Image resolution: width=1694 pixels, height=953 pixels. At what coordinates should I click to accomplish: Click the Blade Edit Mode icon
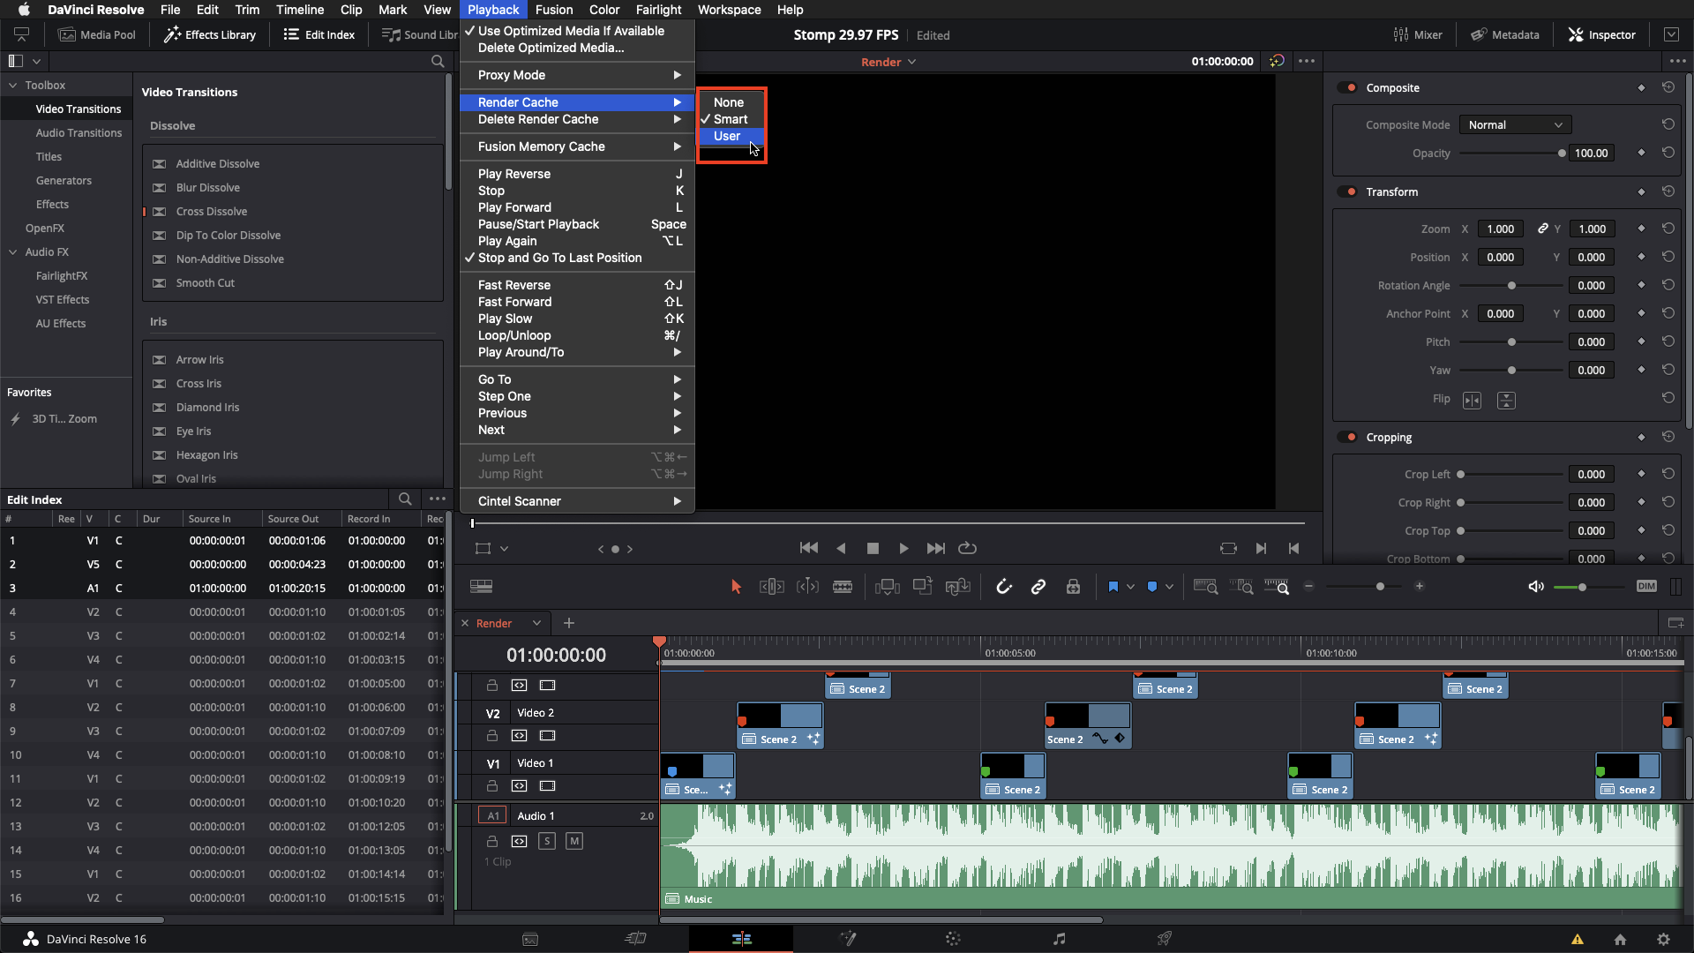pos(843,587)
